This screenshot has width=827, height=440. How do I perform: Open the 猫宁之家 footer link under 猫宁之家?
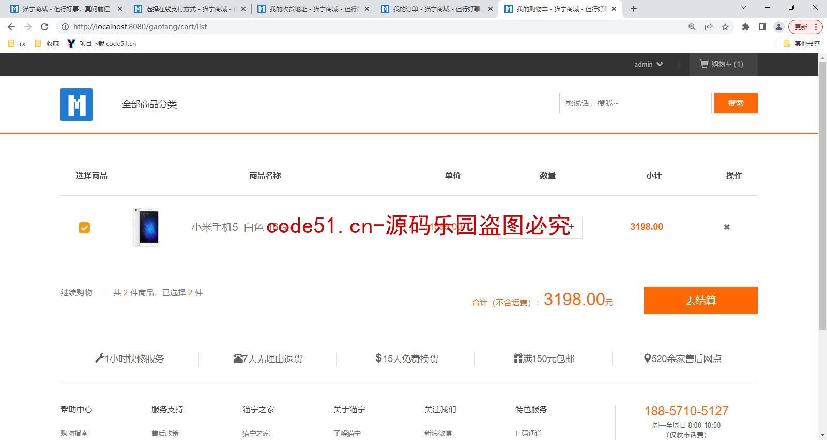pyautogui.click(x=256, y=433)
